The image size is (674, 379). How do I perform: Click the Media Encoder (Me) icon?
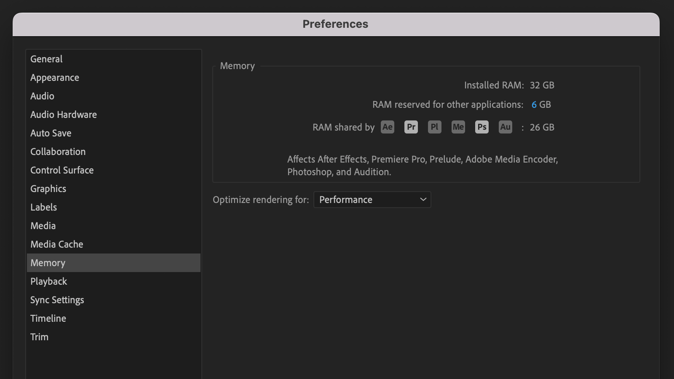[x=458, y=127]
